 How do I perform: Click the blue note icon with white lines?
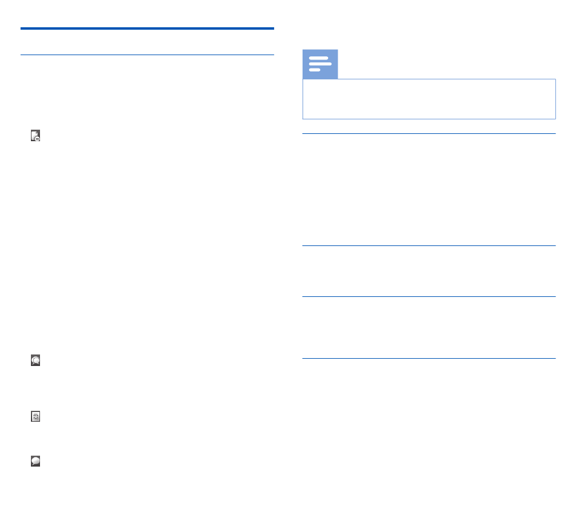point(320,64)
